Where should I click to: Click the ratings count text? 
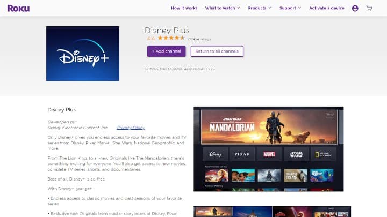click(x=199, y=39)
